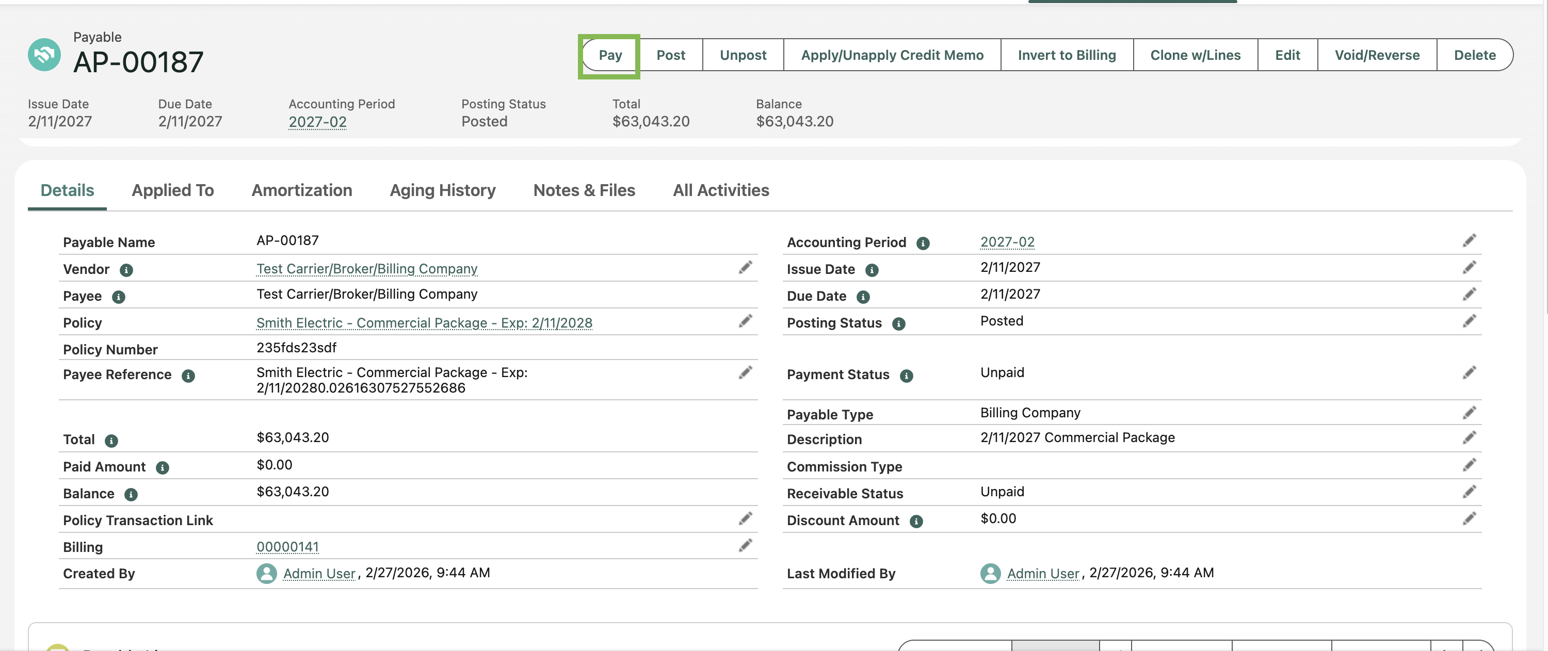This screenshot has width=1548, height=651.
Task: Select Policy Number value 235fds23sdf
Action: 296,348
